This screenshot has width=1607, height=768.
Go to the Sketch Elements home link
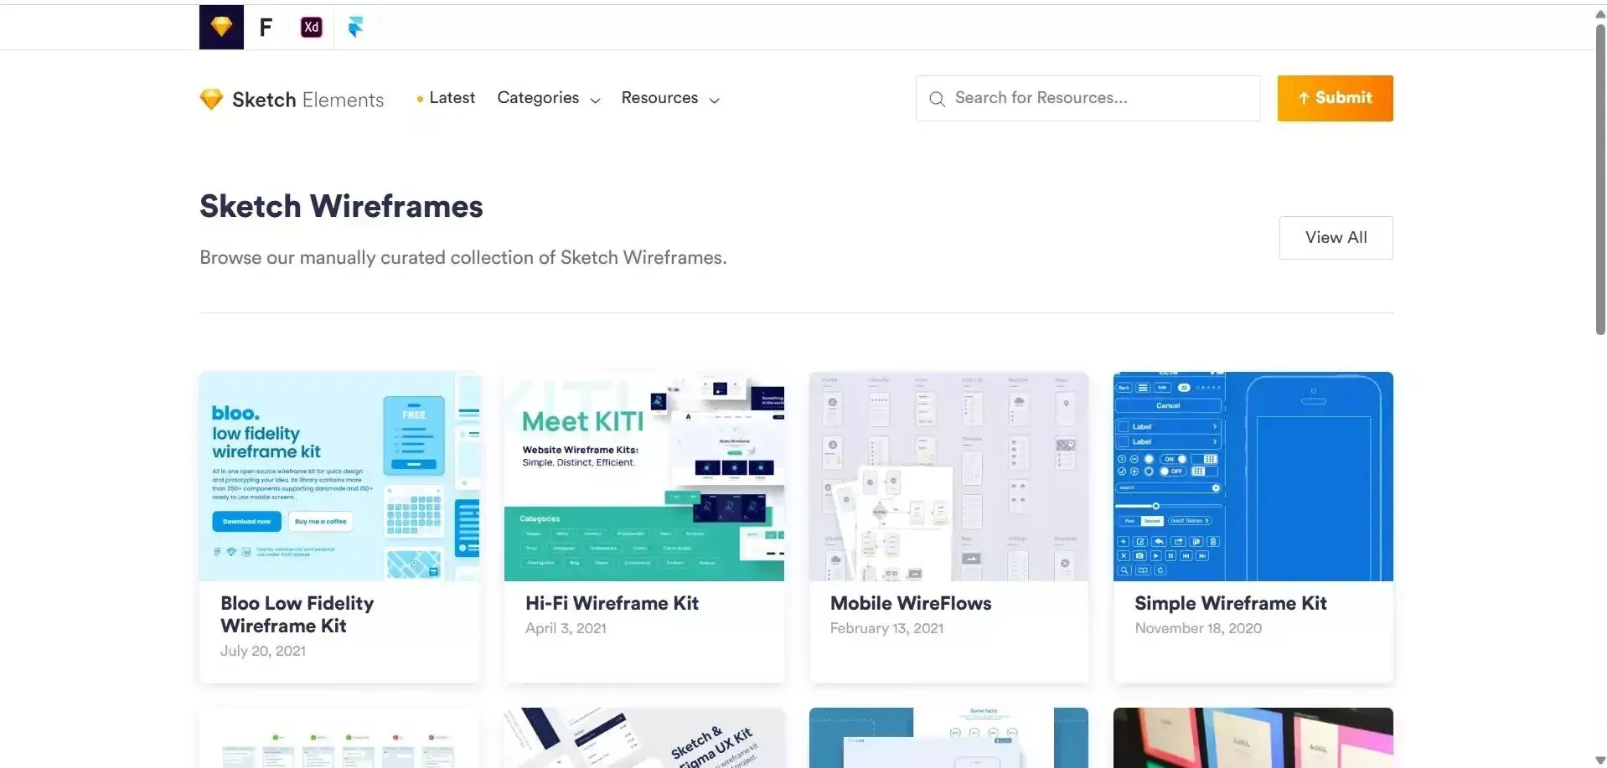(292, 100)
